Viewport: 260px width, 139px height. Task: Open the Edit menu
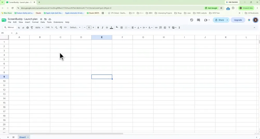pyautogui.click(x=15, y=22)
